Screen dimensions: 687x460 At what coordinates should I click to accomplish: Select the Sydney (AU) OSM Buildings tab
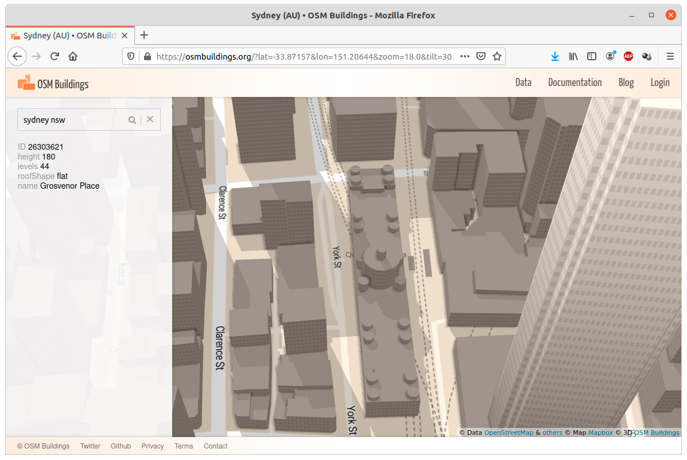(x=70, y=36)
